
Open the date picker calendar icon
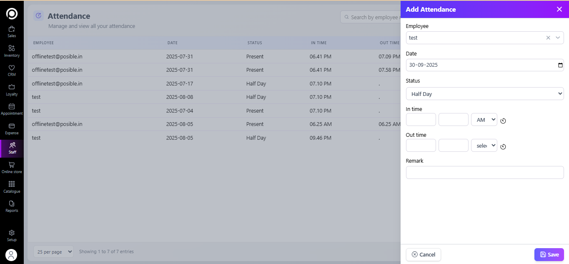[x=560, y=65]
